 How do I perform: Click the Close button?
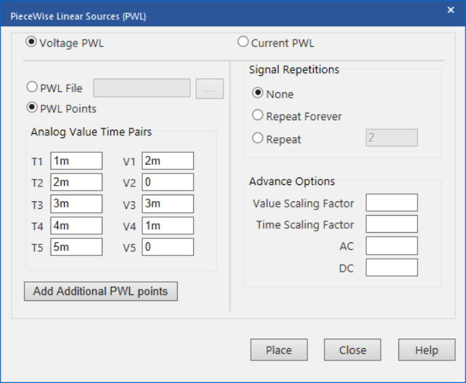tap(353, 350)
